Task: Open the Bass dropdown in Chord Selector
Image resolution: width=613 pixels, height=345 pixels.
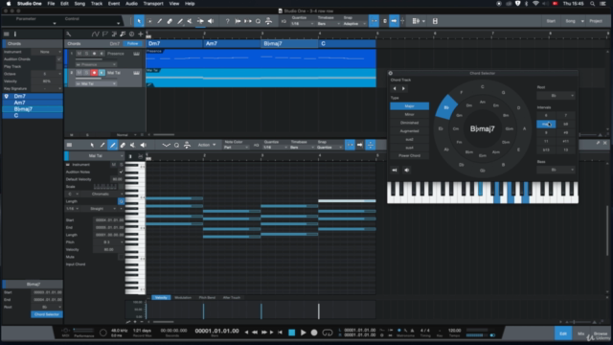Action: pyautogui.click(x=556, y=170)
